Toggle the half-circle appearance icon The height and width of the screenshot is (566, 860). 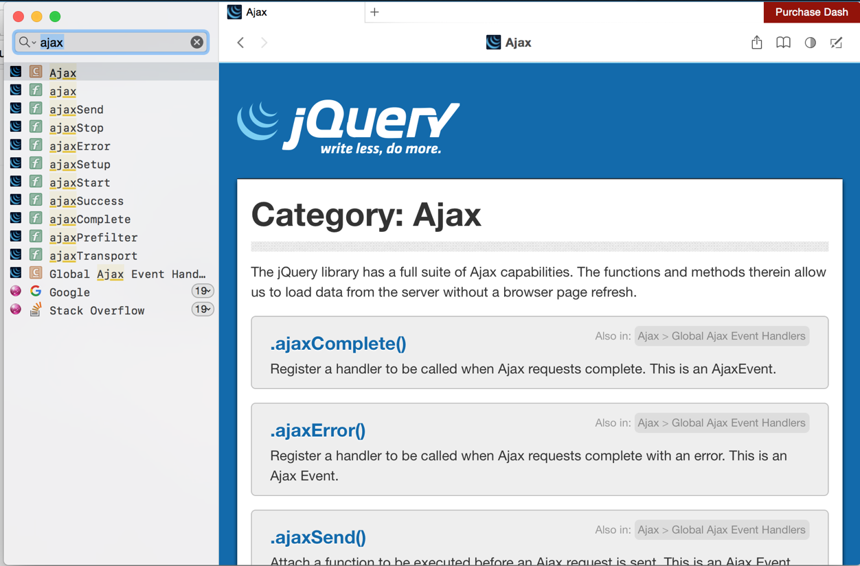coord(811,43)
